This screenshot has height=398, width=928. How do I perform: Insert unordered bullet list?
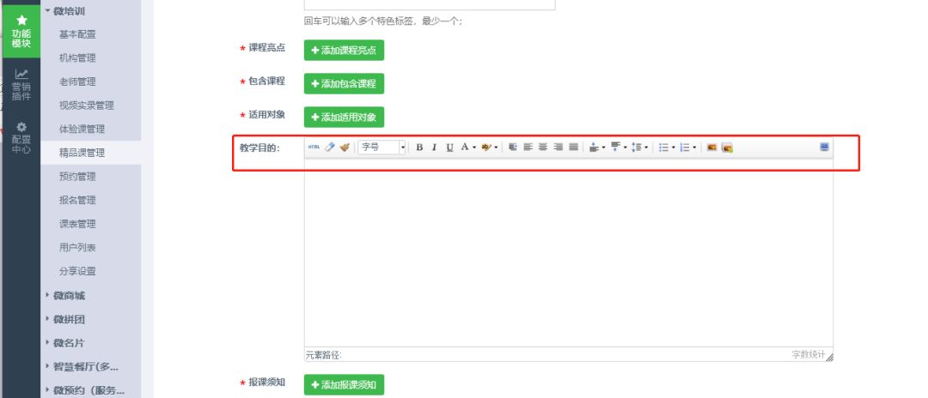tap(664, 147)
